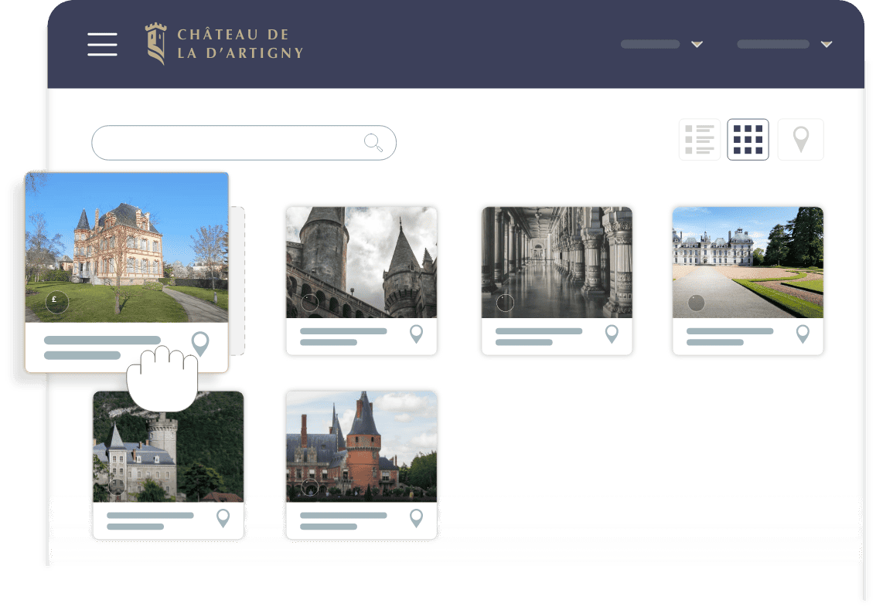Switch to list view
This screenshot has width=876, height=610.
(x=699, y=140)
